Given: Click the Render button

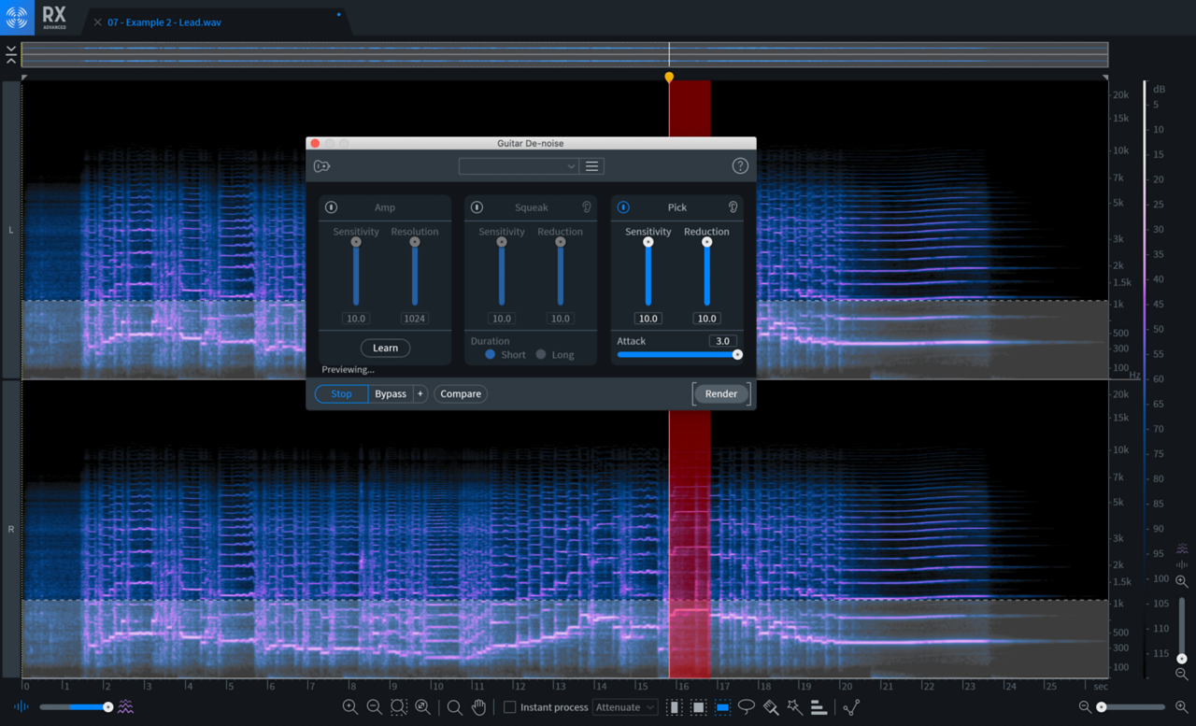Looking at the screenshot, I should click(720, 394).
